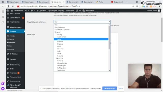
Task: Select Hats in category list
Action: coord(81,47)
